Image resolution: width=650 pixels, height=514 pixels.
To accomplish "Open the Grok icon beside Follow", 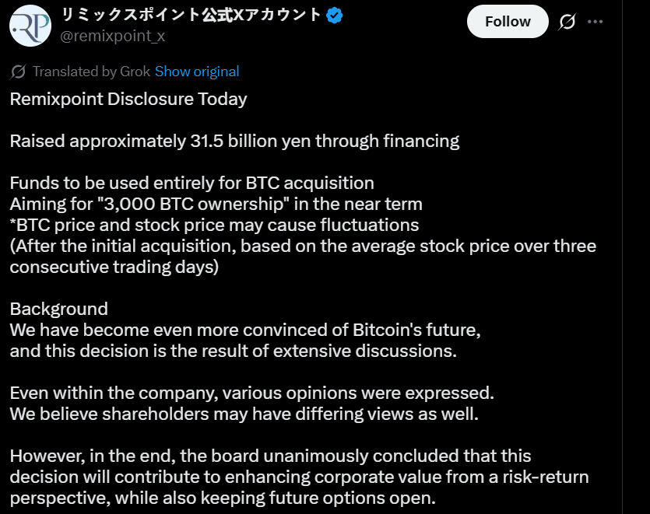I will tap(567, 22).
